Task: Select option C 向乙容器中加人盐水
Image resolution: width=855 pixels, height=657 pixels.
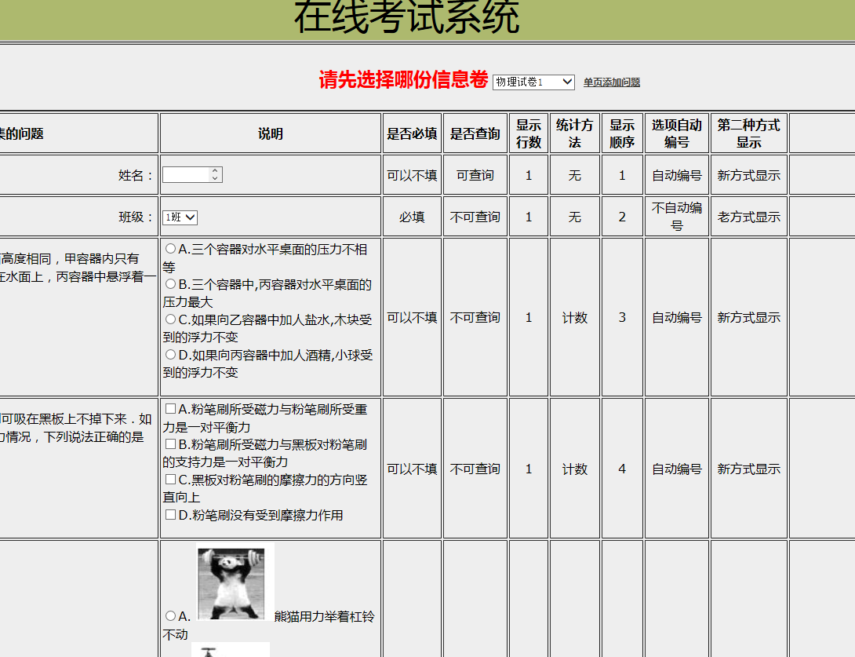Action: [171, 319]
